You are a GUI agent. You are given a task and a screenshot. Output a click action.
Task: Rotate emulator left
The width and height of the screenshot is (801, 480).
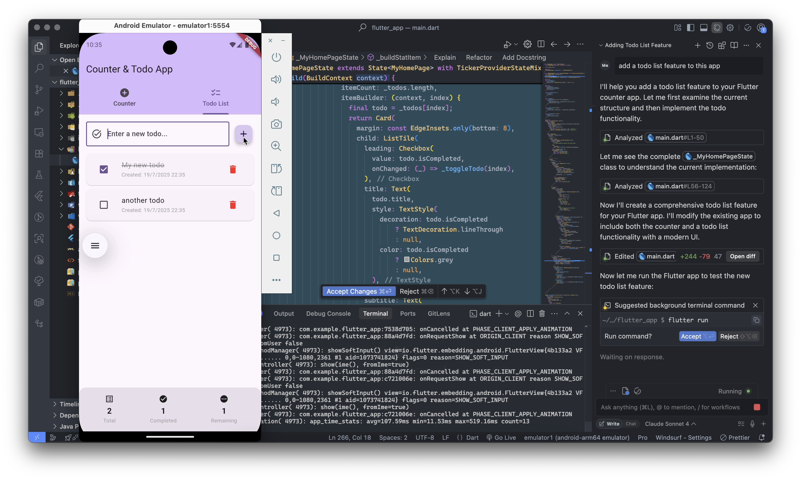tap(276, 169)
